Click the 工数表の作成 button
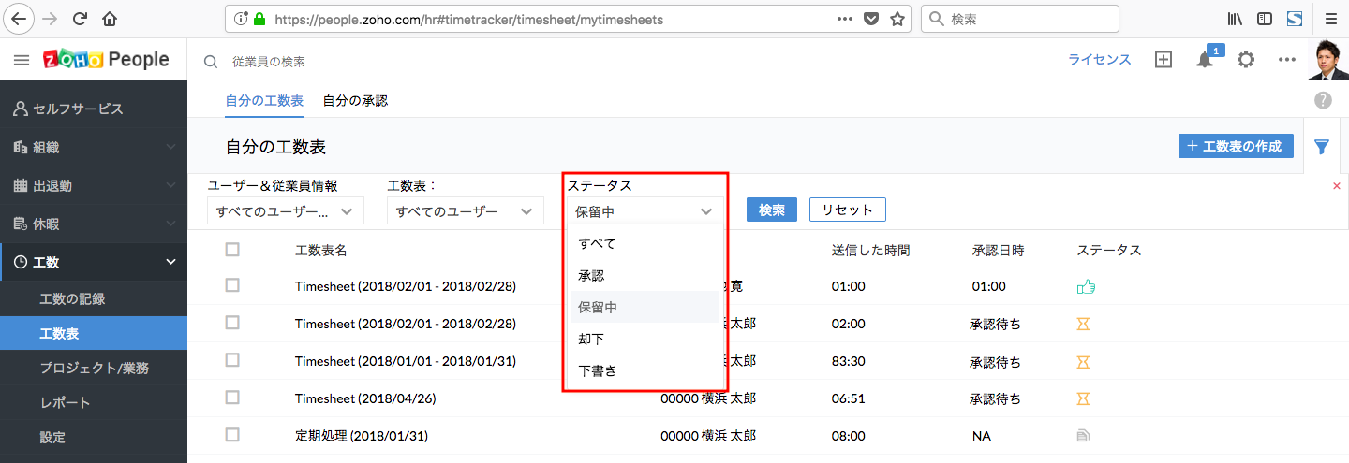Image resolution: width=1349 pixels, height=463 pixels. tap(1236, 146)
